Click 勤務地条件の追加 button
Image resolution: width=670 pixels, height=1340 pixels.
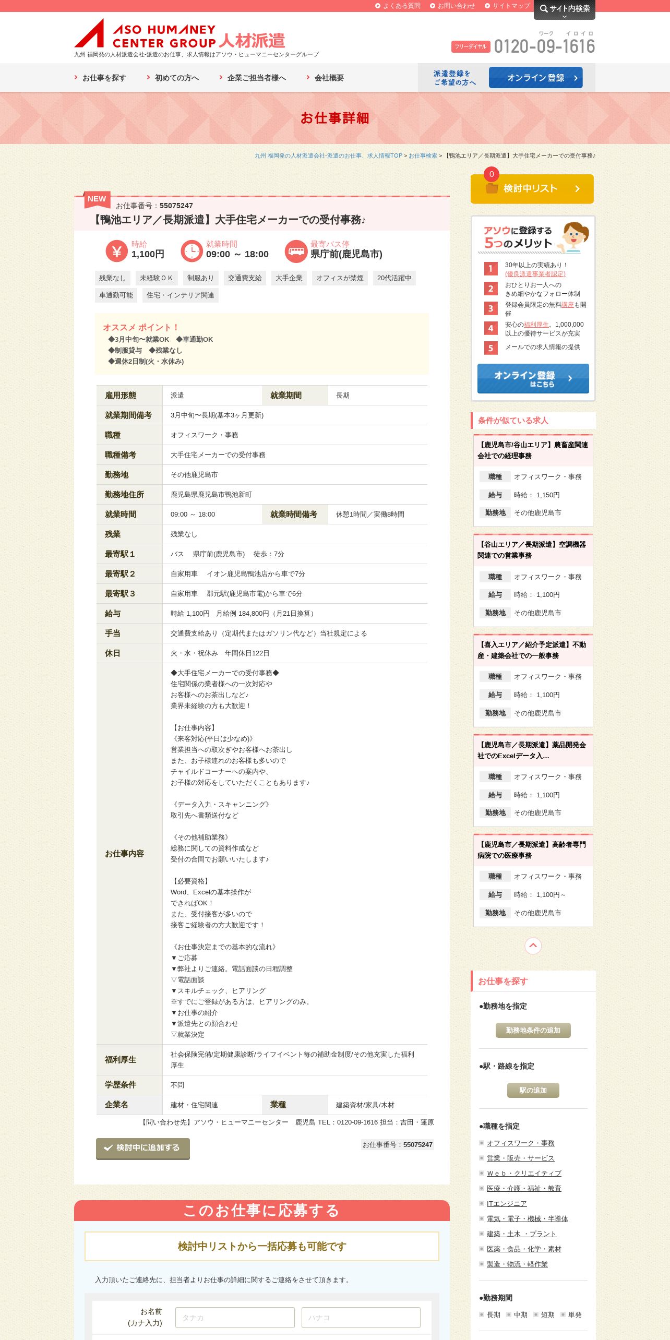click(533, 1030)
